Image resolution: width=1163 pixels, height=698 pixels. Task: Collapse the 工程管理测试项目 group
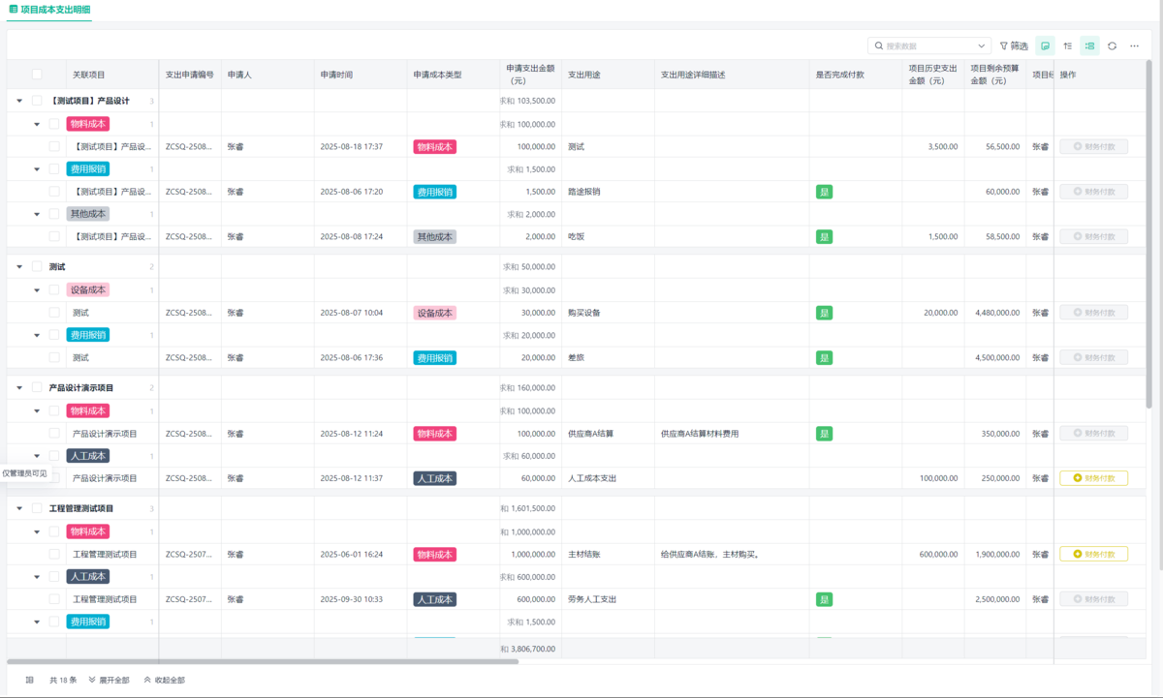19,508
